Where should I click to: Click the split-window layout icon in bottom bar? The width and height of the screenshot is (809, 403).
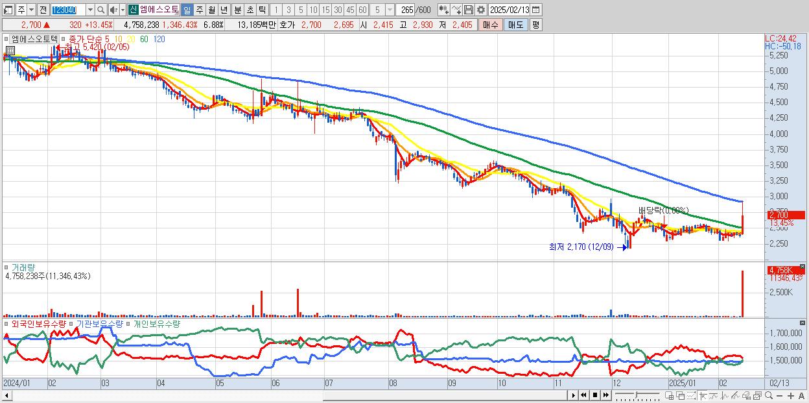(670, 395)
